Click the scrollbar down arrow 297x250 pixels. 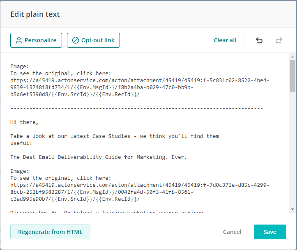[292, 209]
